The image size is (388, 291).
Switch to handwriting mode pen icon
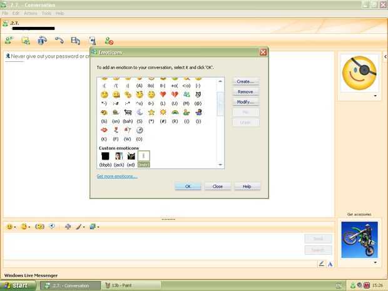coord(321,264)
